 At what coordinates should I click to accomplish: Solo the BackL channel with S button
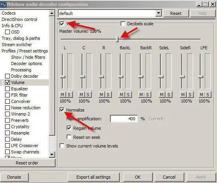[128, 95]
